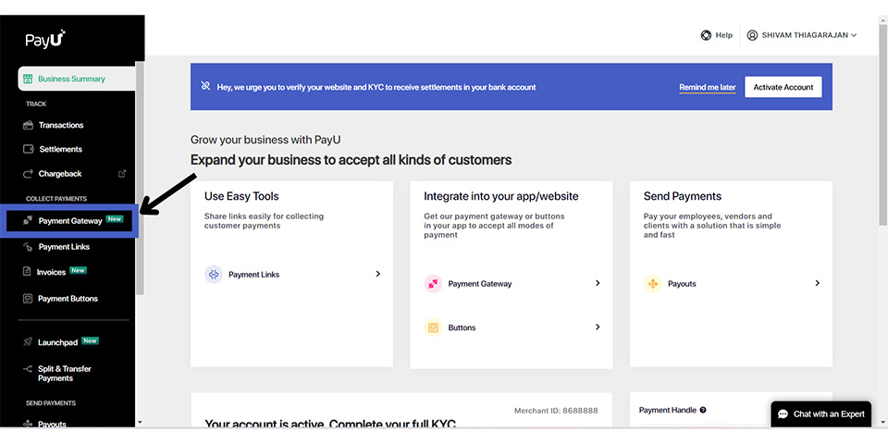Viewport: 888px width, 444px height.
Task: Expand the Buttons row chevron
Action: coord(598,327)
